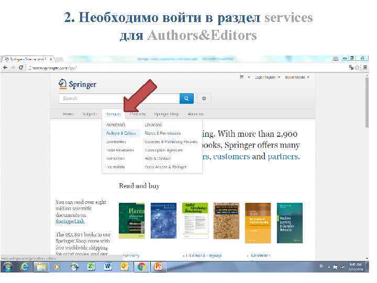Click the address bar URL
Screen dimensions: 377x283
[54, 68]
